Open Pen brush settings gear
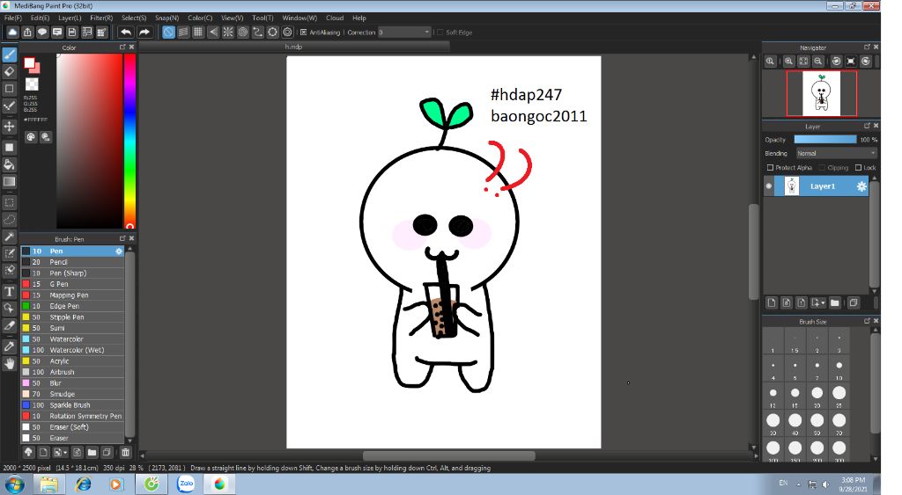Screen dimensions: 902x495 click(x=119, y=251)
